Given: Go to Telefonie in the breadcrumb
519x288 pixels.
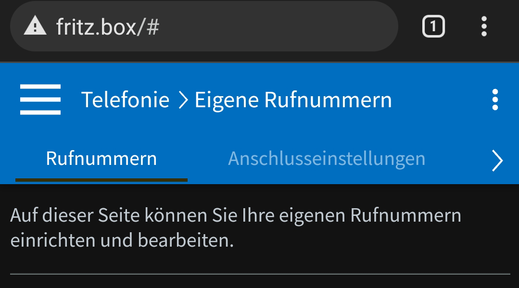Looking at the screenshot, I should click(x=125, y=100).
